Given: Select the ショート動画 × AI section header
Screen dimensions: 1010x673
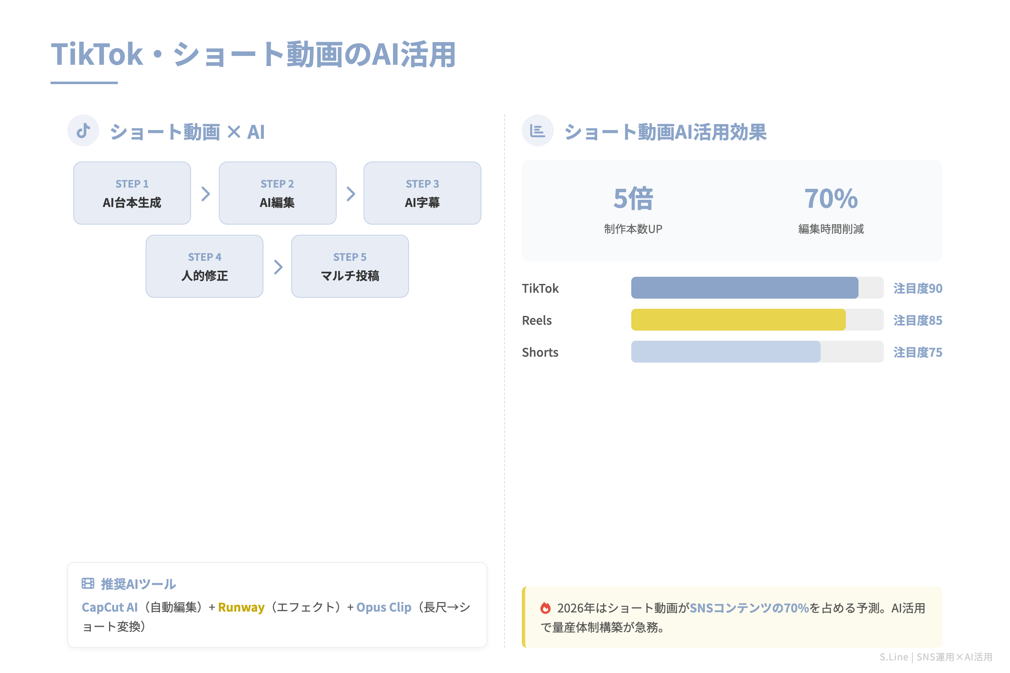Looking at the screenshot, I should tap(186, 131).
